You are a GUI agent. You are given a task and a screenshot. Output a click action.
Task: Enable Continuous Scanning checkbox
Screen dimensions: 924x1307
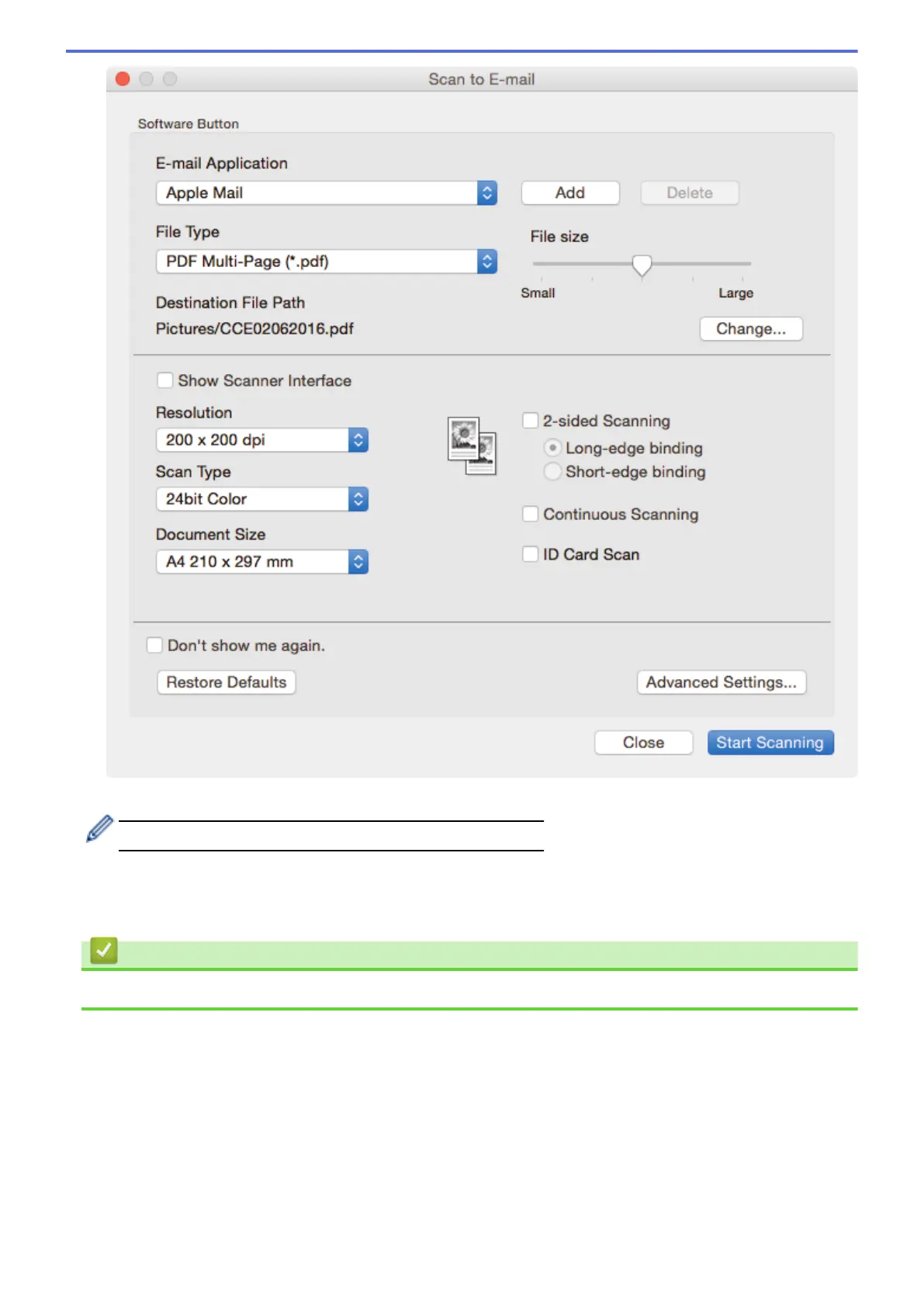531,514
